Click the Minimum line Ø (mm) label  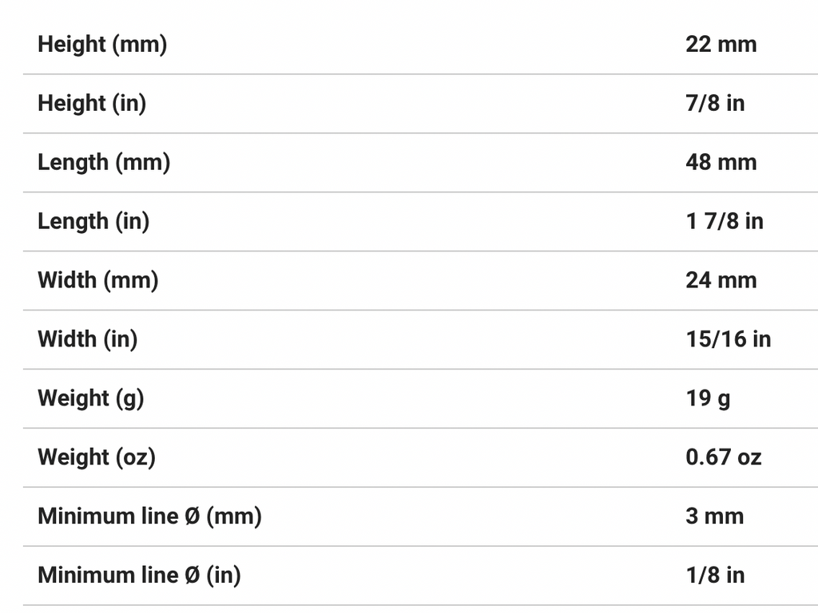tap(149, 517)
